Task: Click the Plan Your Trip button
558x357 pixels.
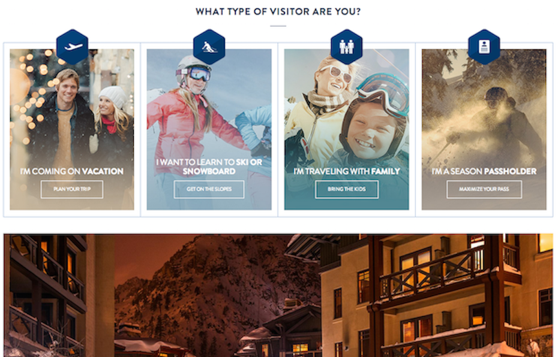Action: (72, 189)
